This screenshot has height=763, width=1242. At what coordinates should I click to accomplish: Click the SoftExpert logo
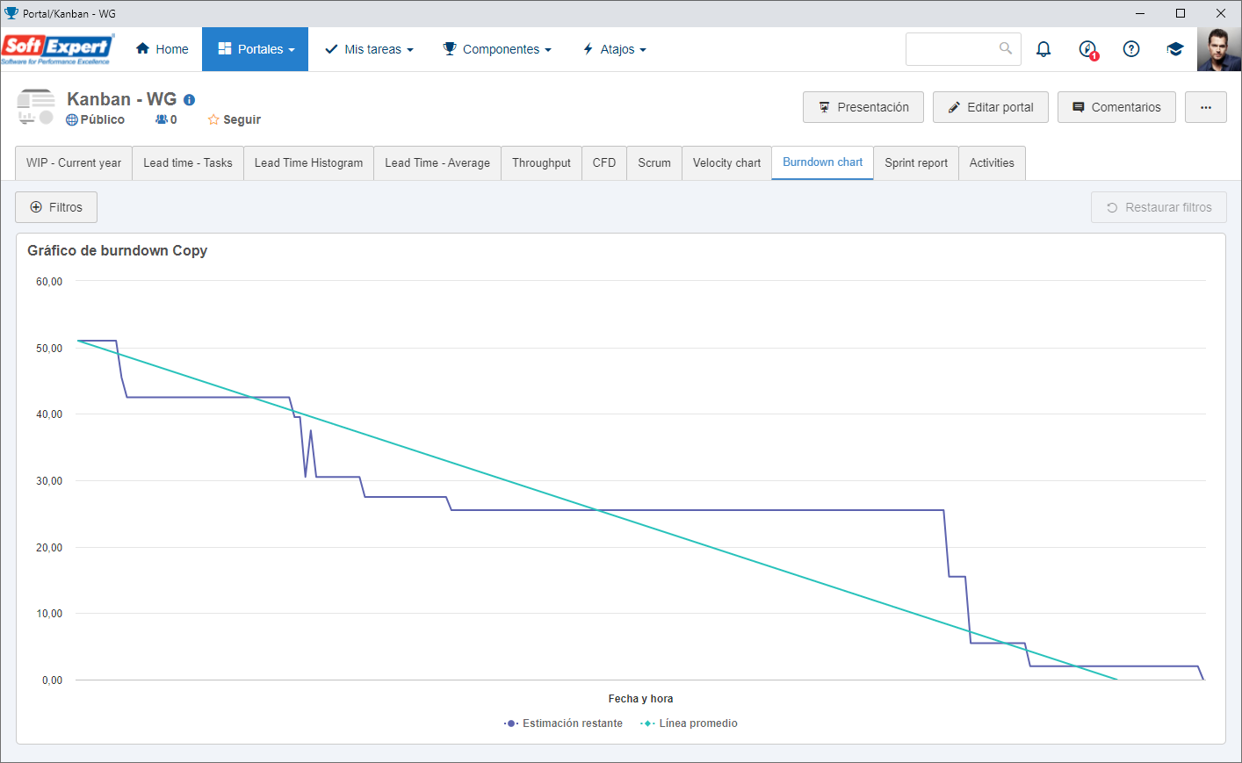[57, 49]
